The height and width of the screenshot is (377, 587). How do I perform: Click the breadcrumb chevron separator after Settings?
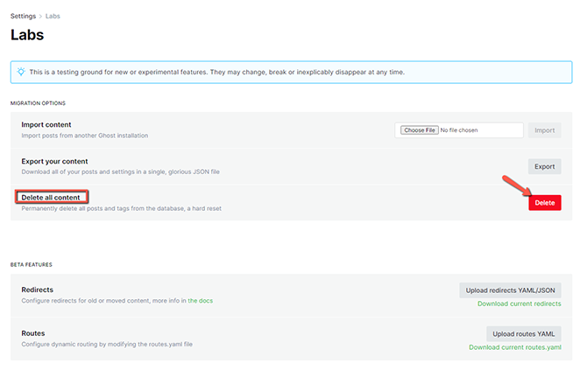click(40, 16)
